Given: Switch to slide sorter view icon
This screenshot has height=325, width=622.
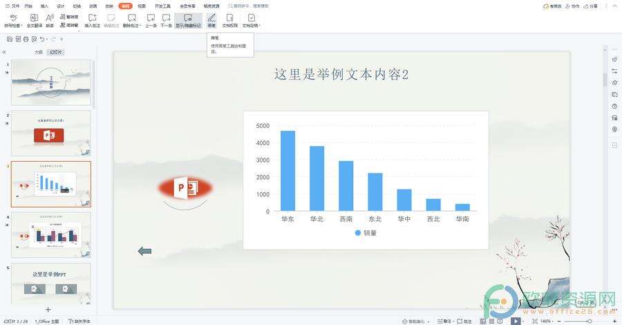Looking at the screenshot, I should pyautogui.click(x=491, y=321).
